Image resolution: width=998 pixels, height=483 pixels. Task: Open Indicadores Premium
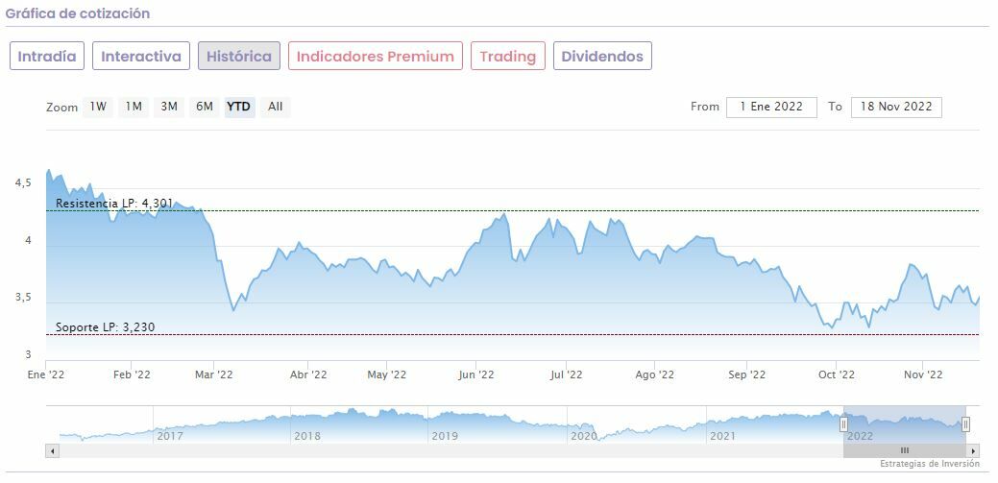coord(375,56)
